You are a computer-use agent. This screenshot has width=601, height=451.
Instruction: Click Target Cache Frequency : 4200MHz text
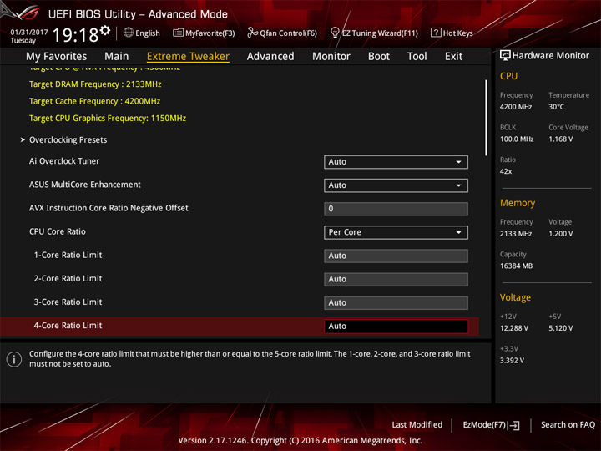[94, 101]
